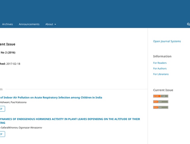Click the 2017-02-18 published date
The height and width of the screenshot is (144, 190).
pyautogui.click(x=13, y=64)
